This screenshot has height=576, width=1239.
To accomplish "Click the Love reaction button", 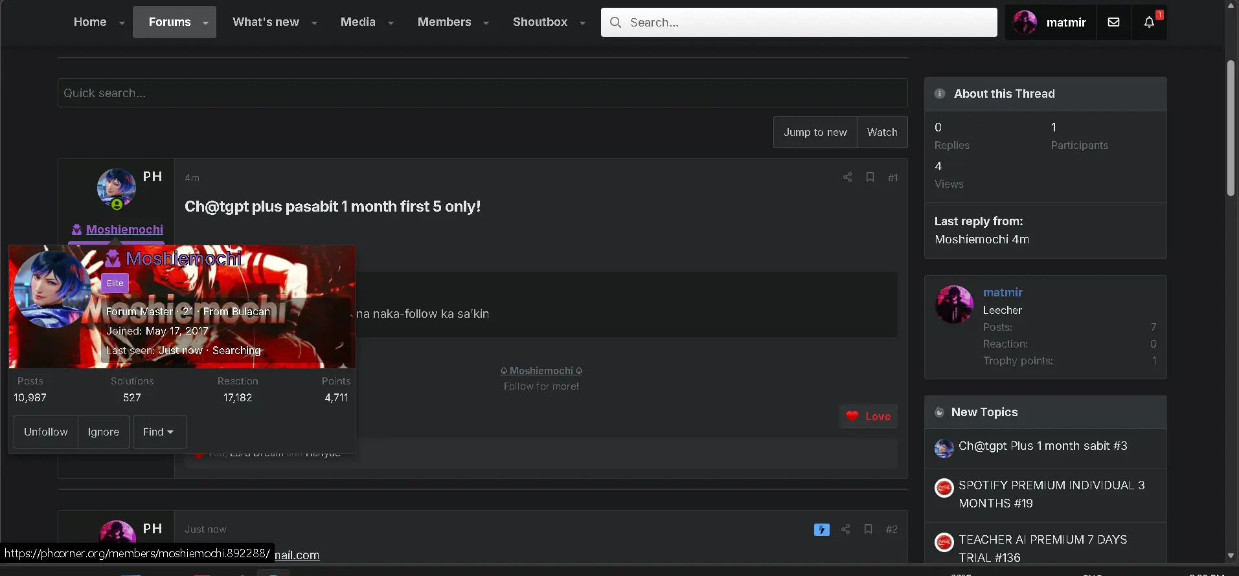I will tap(869, 416).
